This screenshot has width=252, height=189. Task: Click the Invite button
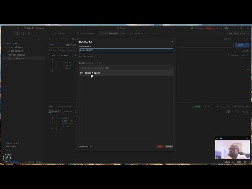(199, 28)
